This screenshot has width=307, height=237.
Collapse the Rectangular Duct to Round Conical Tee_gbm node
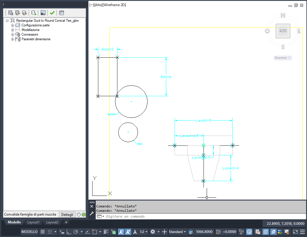[7, 21]
